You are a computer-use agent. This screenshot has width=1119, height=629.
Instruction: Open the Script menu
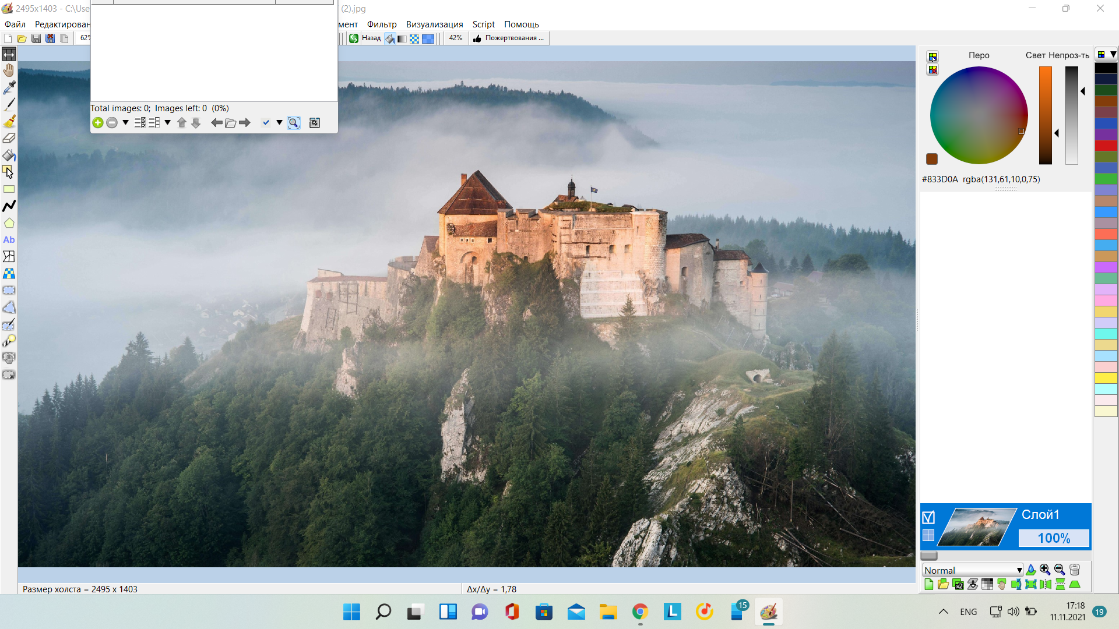click(x=484, y=24)
